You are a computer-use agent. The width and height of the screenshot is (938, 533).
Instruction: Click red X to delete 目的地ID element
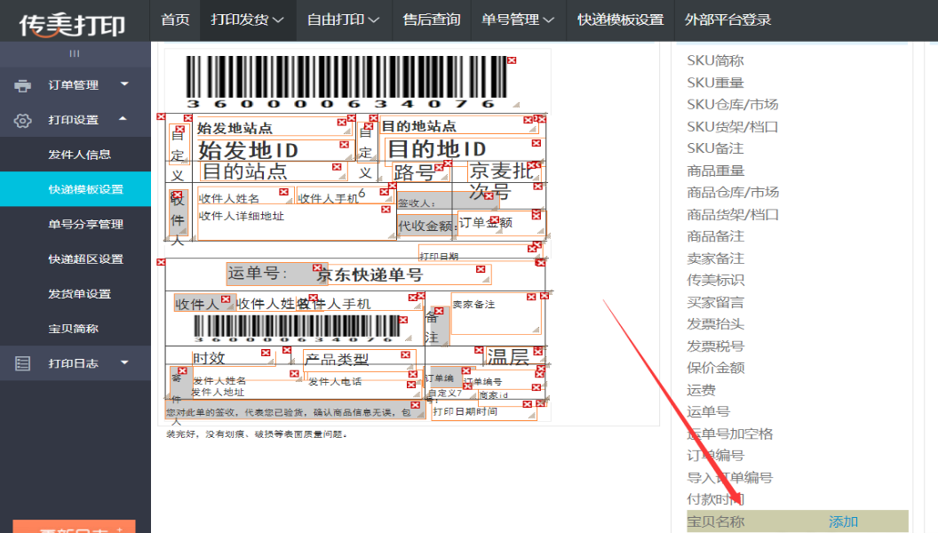535,144
